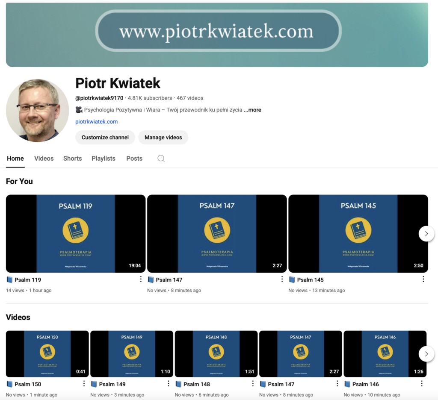The image size is (438, 400).
Task: Open the Videos tab
Action: 44,159
